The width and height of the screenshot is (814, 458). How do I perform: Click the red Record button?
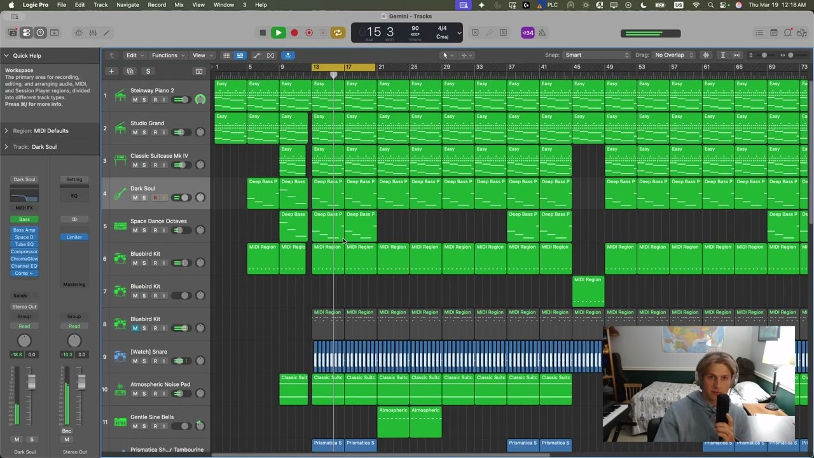click(294, 32)
